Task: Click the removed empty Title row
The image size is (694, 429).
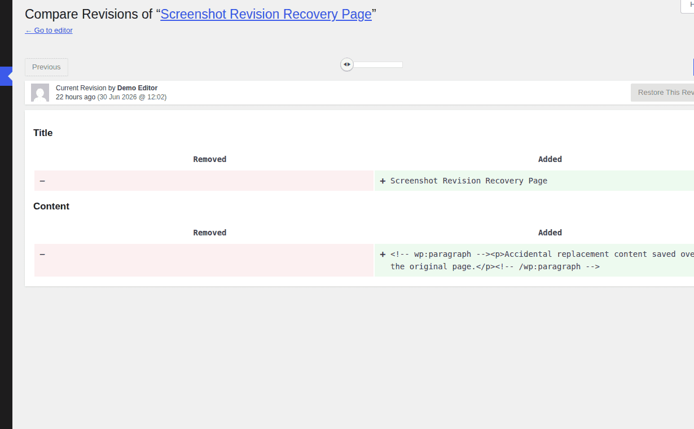Action: tap(204, 181)
